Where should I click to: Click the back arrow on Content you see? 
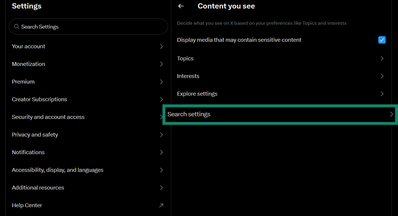click(181, 6)
